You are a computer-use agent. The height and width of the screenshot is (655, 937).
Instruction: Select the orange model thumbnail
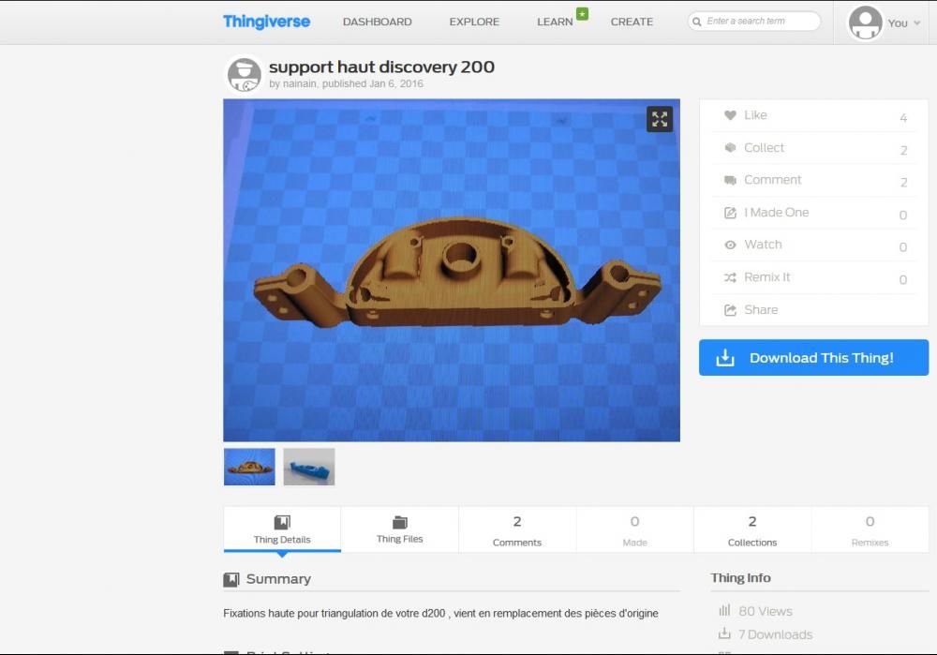pos(249,467)
